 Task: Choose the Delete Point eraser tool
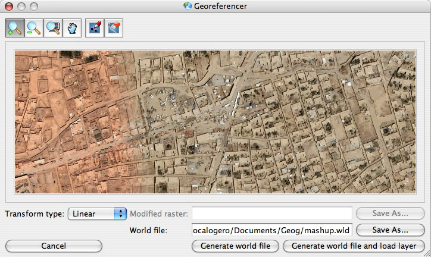tap(114, 28)
